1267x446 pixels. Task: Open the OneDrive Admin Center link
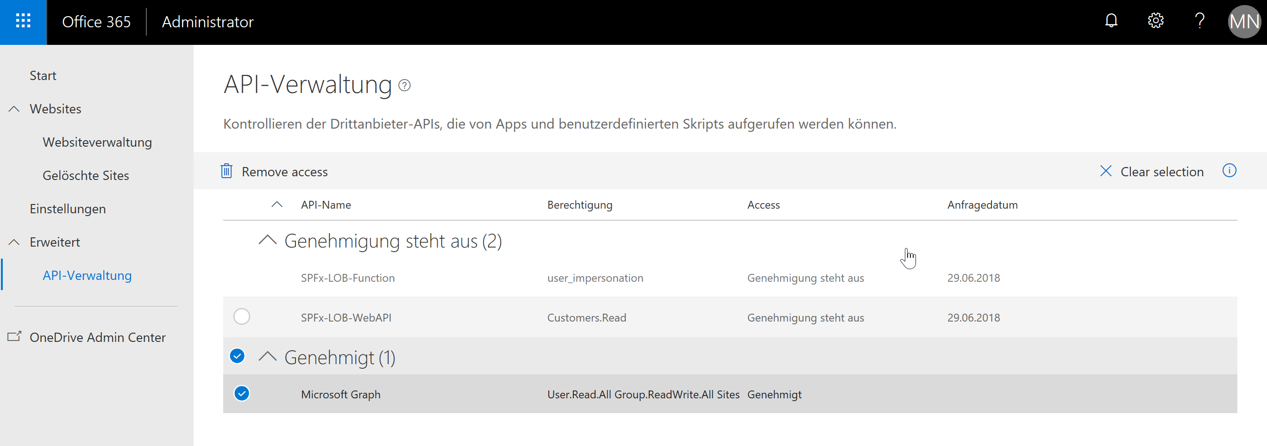(x=97, y=337)
